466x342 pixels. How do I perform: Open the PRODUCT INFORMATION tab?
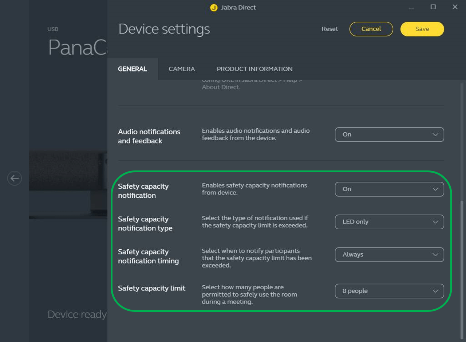tap(254, 69)
